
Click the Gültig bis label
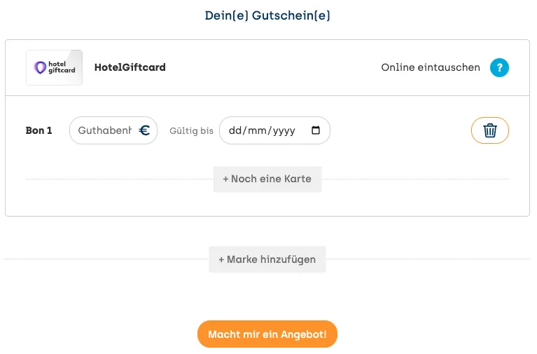(x=191, y=130)
